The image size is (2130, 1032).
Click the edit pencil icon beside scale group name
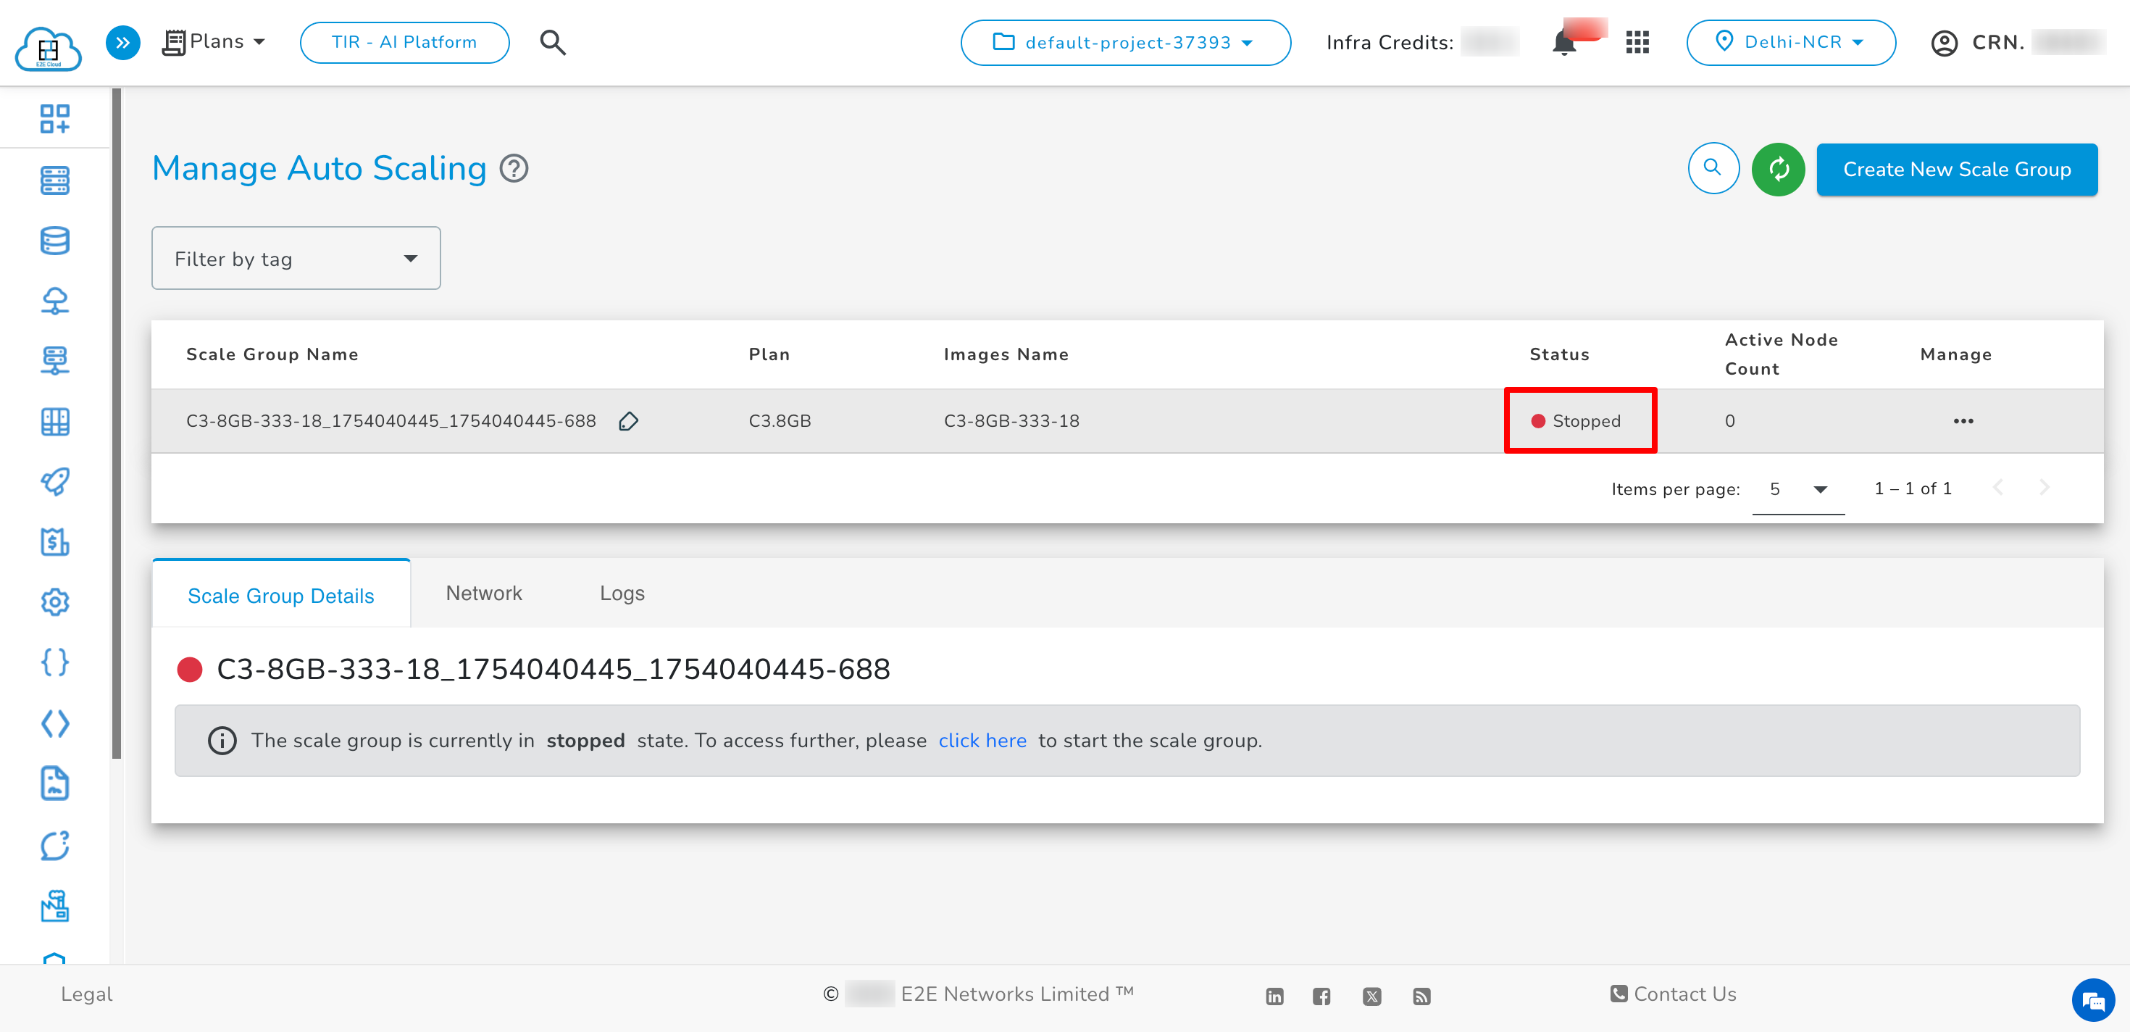click(628, 422)
